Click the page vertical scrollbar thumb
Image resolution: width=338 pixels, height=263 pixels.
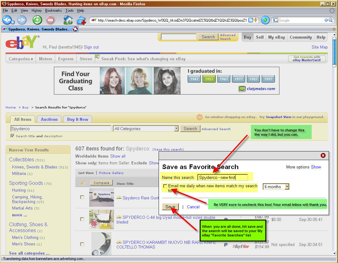(x=334, y=52)
